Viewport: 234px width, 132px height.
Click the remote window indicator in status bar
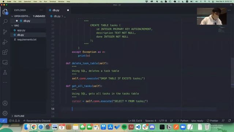(x=4, y=121)
